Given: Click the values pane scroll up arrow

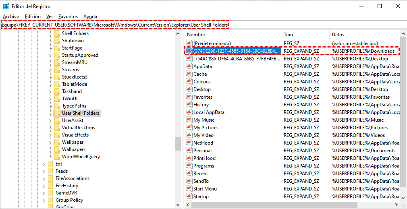Looking at the screenshot, I should click(x=403, y=33).
